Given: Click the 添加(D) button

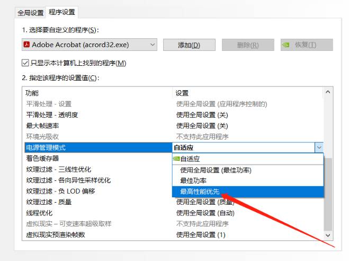Looking at the screenshot, I should point(189,45).
